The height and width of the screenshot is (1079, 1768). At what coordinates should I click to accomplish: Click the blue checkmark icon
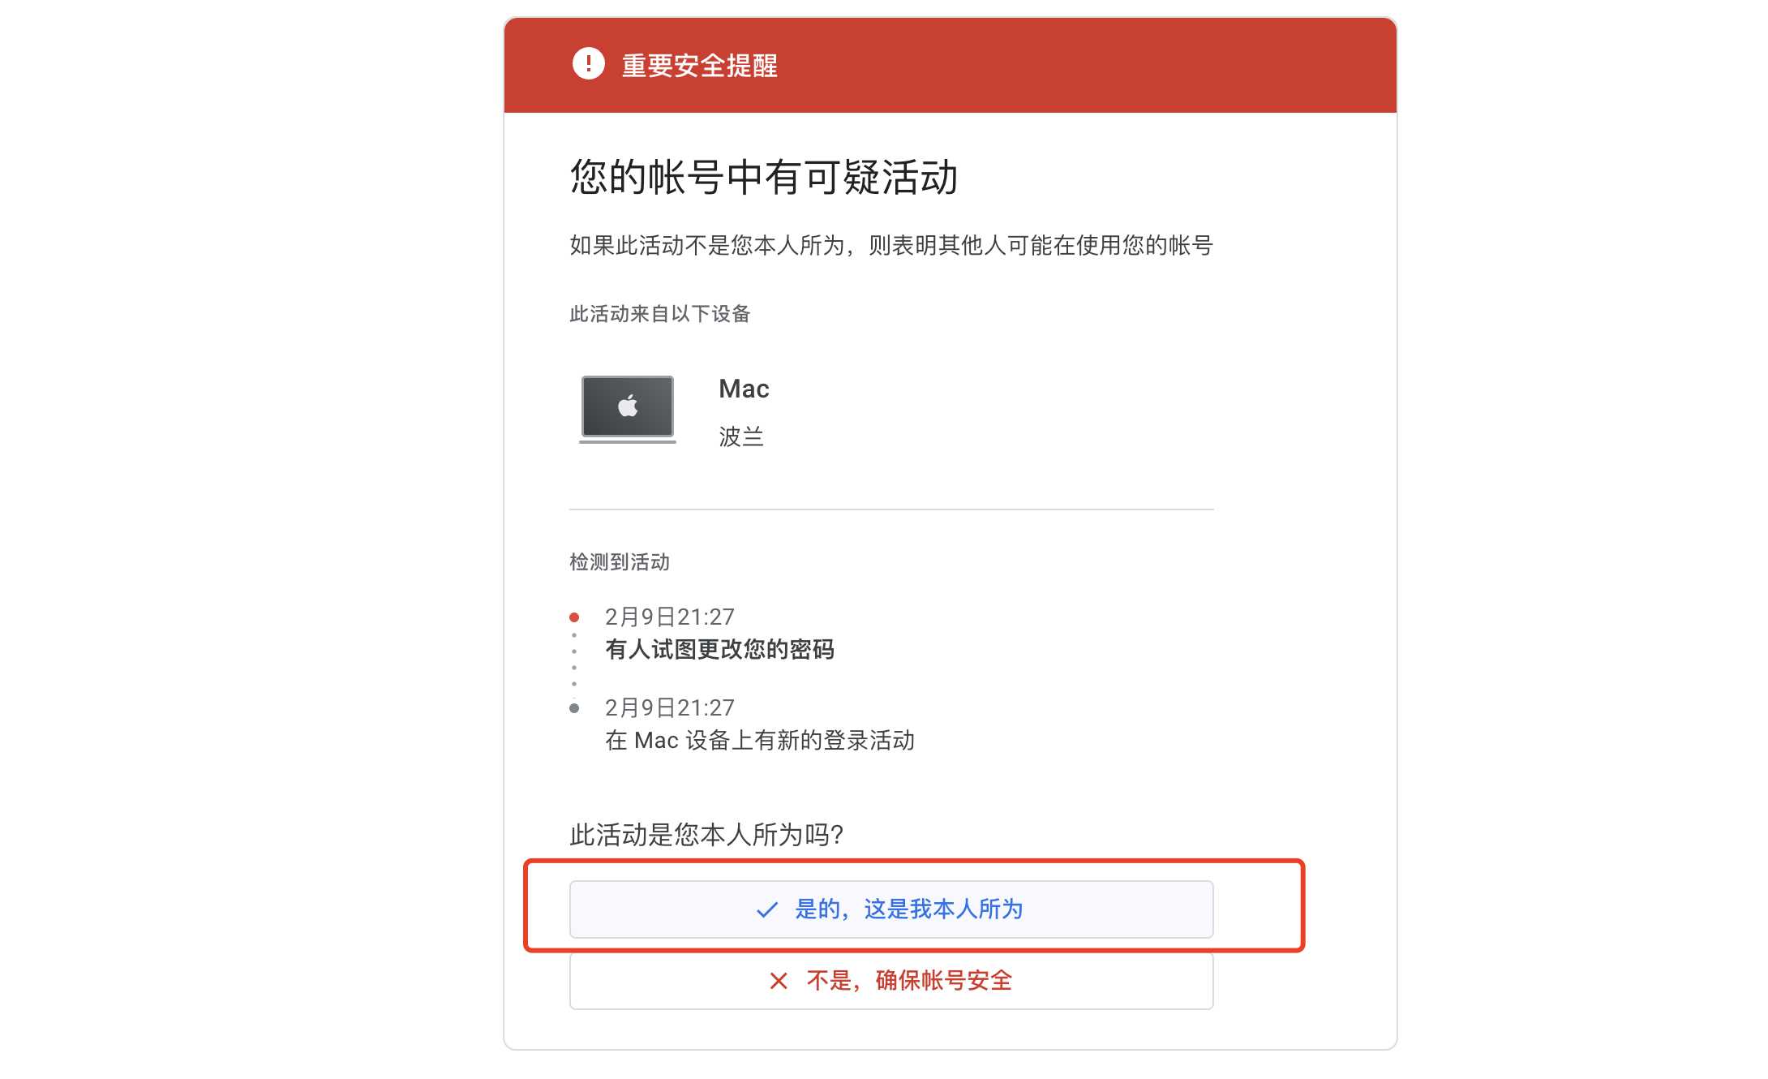766,910
